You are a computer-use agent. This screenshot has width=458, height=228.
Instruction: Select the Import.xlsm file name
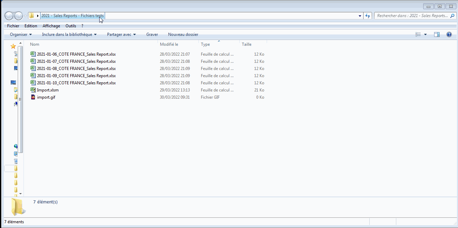48,90
